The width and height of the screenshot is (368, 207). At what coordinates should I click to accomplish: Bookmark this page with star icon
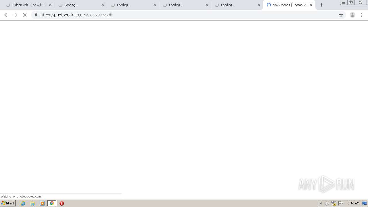click(341, 15)
